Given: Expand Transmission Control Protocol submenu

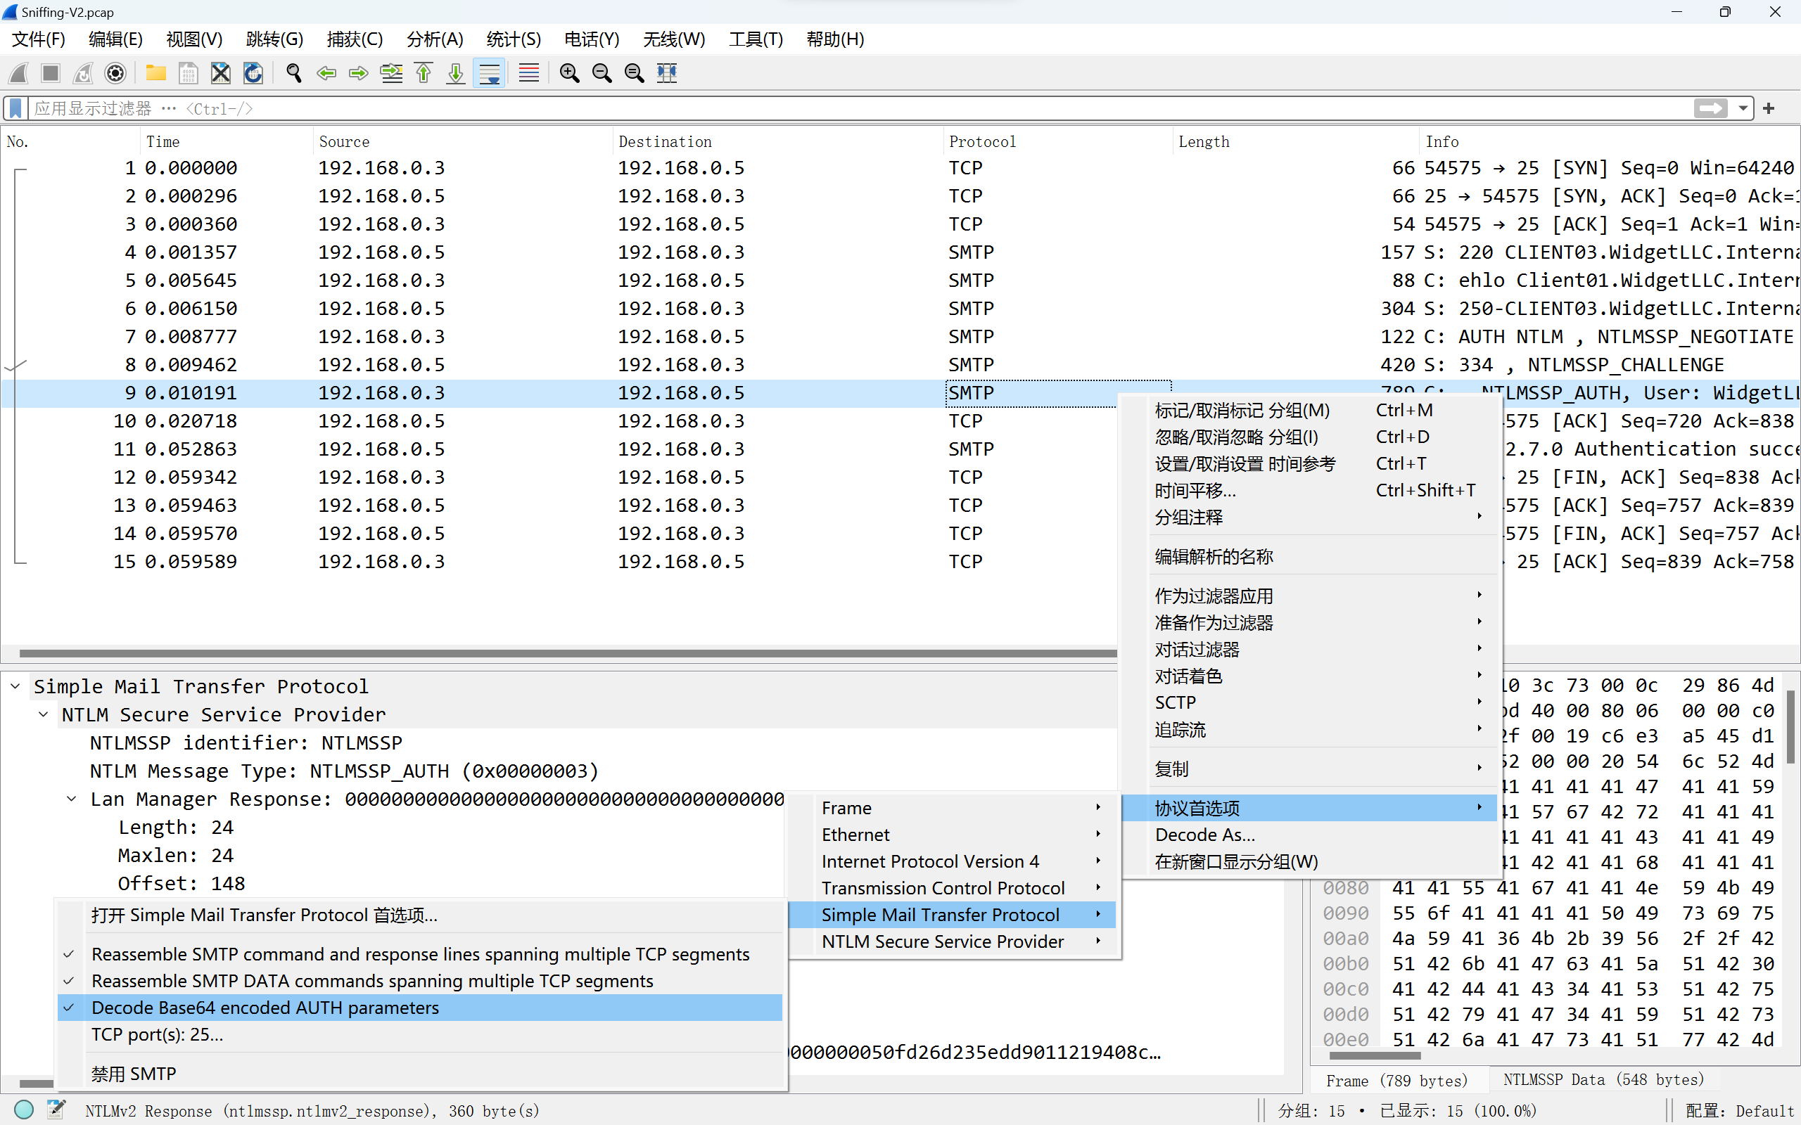Looking at the screenshot, I should 954,888.
